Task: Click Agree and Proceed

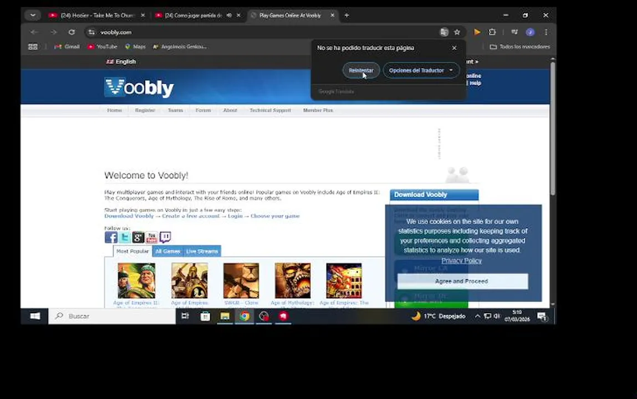Action: 462,281
